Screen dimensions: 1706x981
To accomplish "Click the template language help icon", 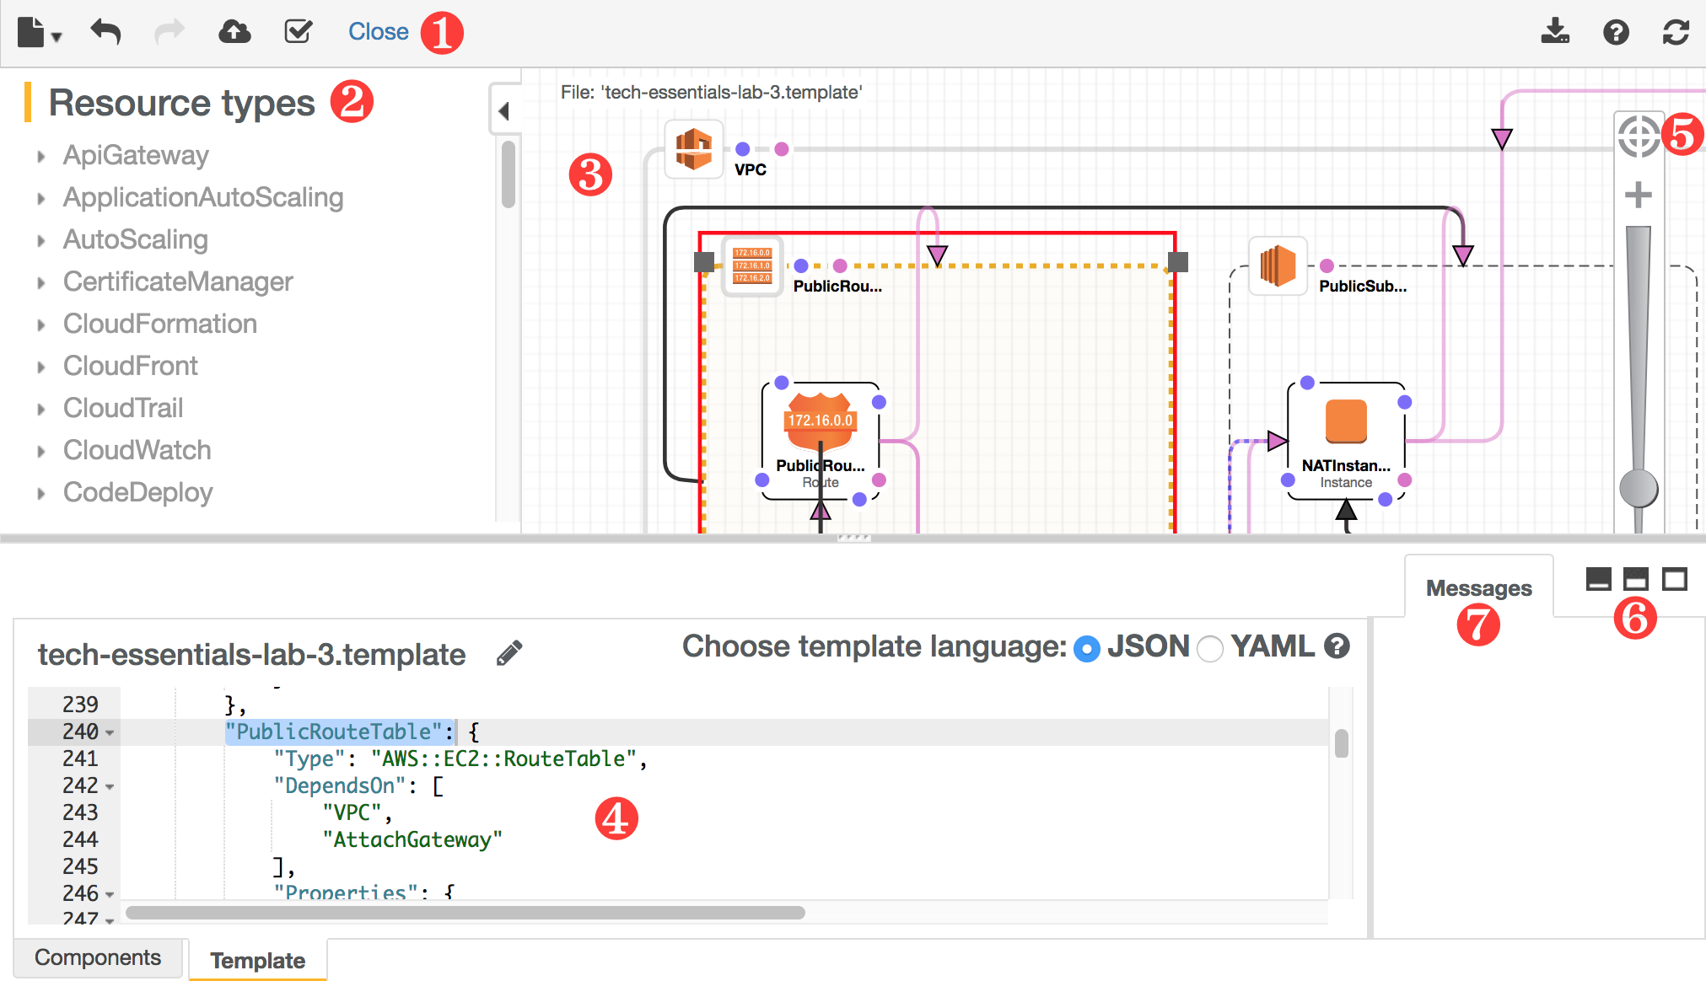I will [1337, 646].
